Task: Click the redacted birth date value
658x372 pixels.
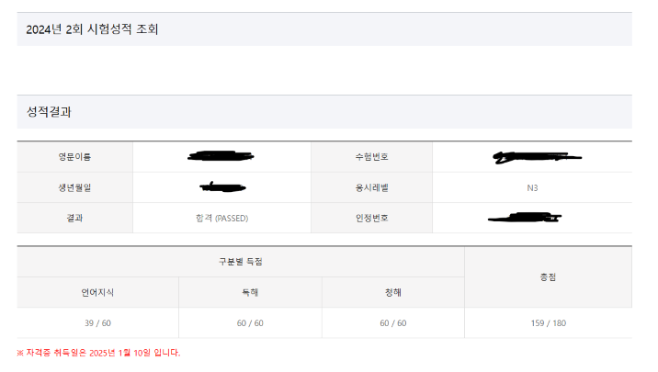Action: click(221, 187)
